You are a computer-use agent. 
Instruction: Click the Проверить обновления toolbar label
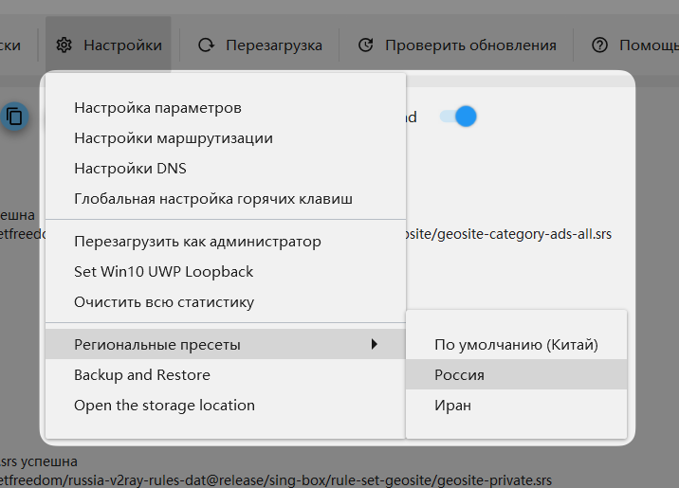pos(470,45)
